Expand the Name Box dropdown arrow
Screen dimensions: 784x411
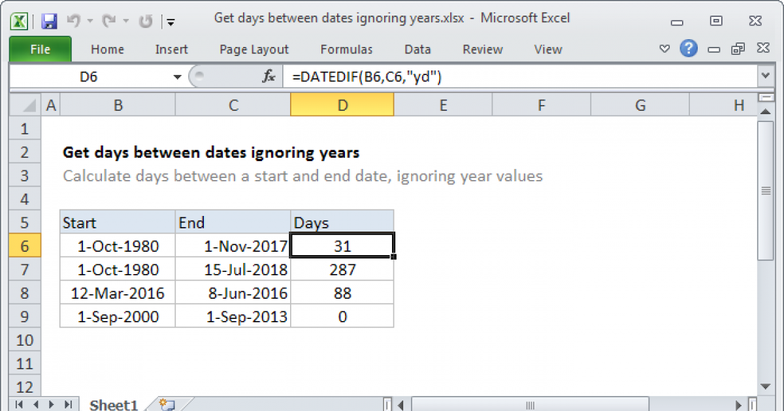coord(177,77)
